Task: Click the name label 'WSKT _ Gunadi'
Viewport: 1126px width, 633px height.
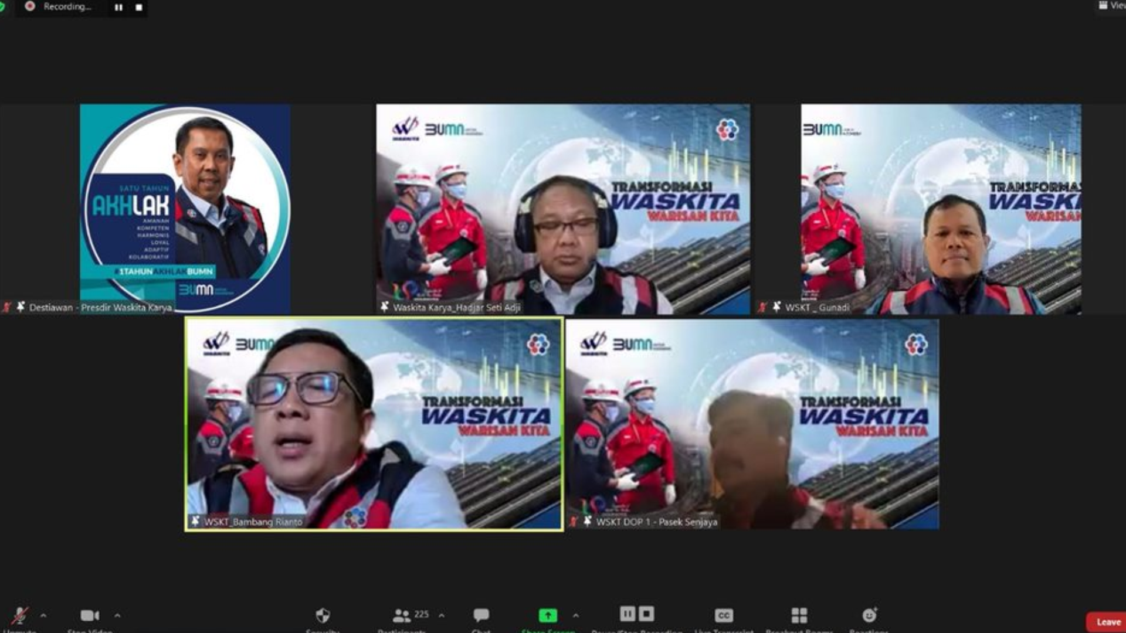Action: [x=817, y=307]
